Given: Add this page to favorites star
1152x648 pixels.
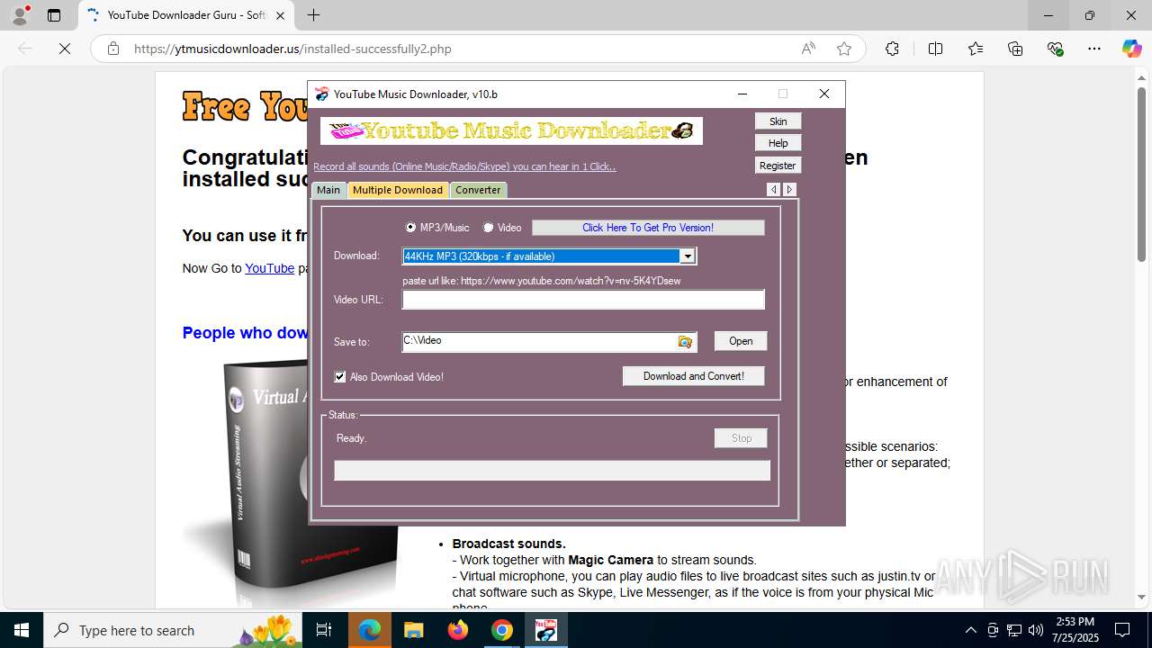Looking at the screenshot, I should coord(844,49).
